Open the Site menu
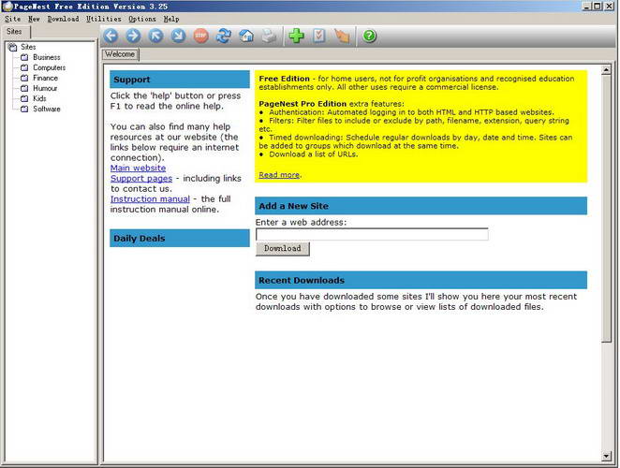This screenshot has width=620, height=468. tap(13, 19)
